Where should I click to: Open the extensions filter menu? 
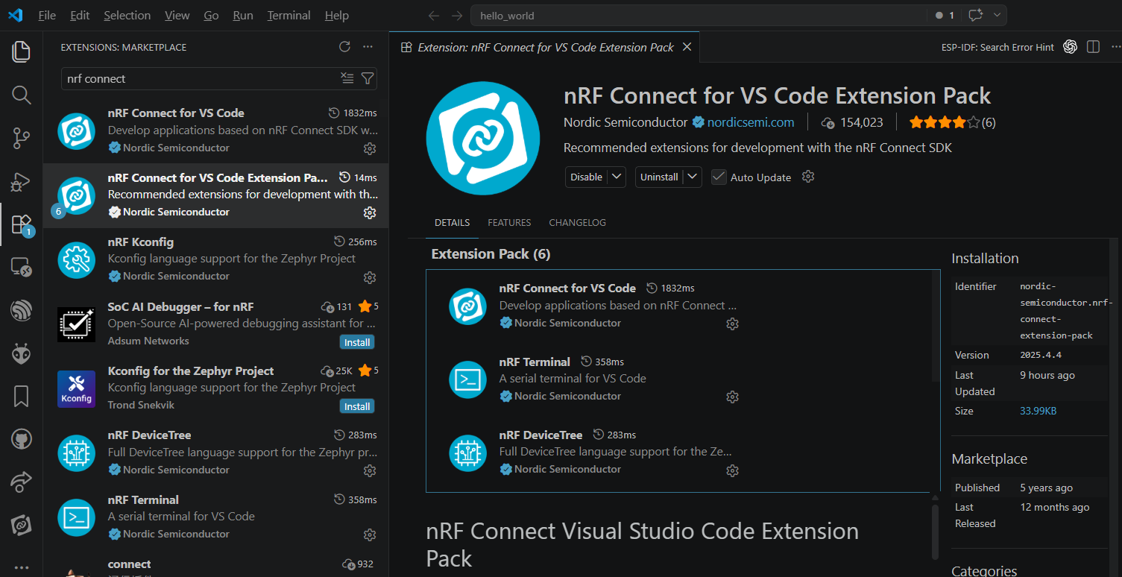[368, 78]
